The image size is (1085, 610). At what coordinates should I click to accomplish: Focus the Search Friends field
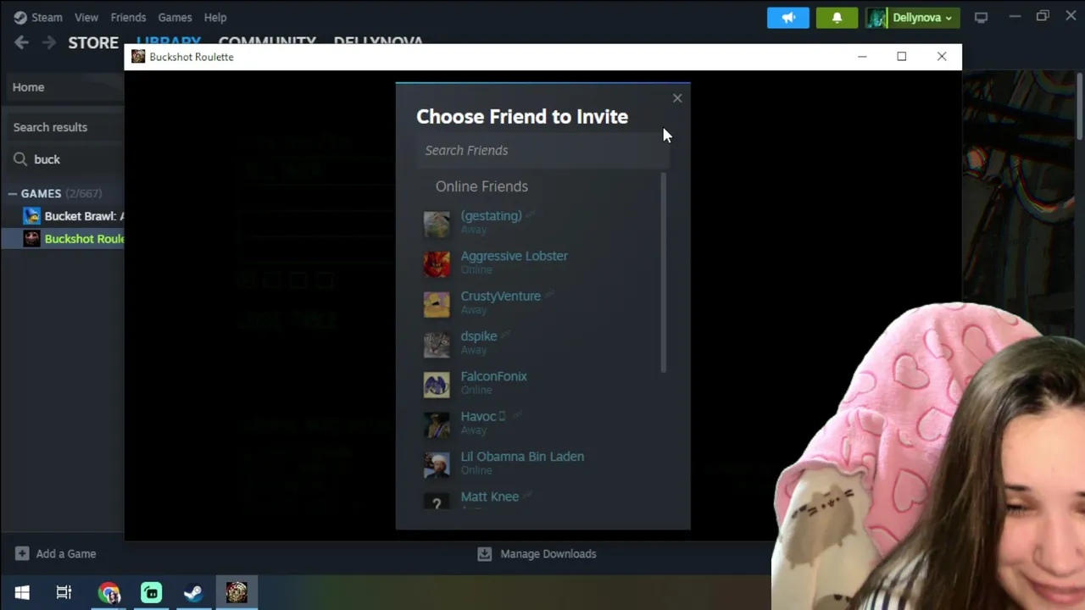[542, 151]
